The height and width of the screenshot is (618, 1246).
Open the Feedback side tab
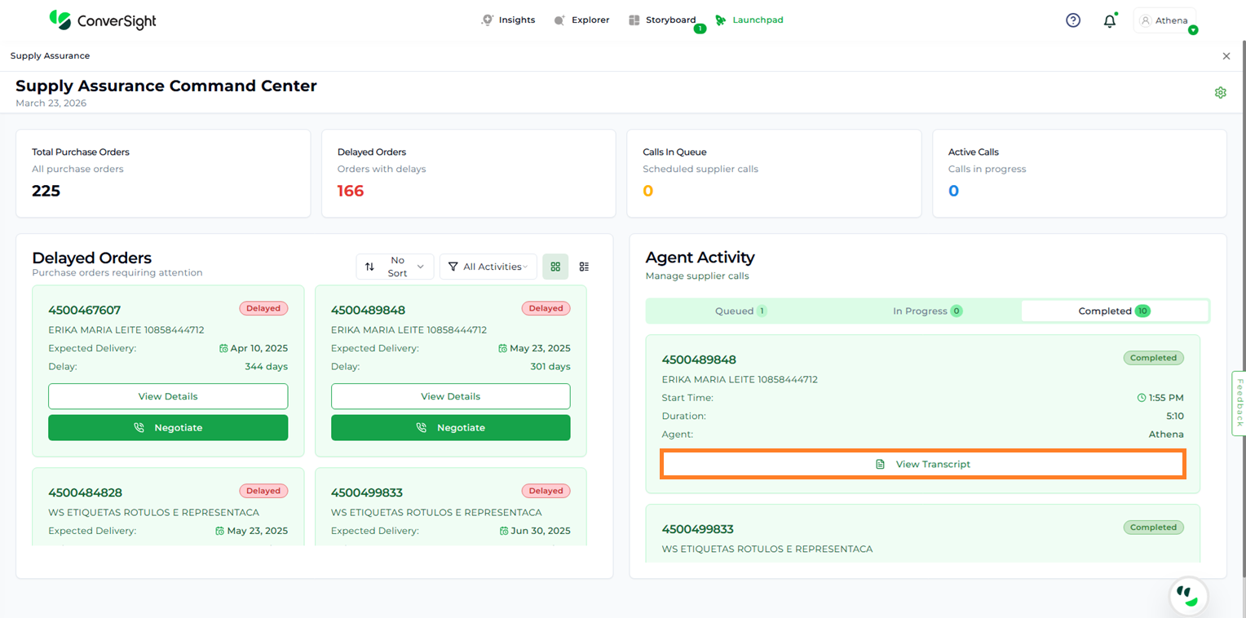1239,403
